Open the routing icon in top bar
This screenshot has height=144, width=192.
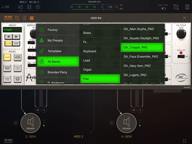click(176, 7)
